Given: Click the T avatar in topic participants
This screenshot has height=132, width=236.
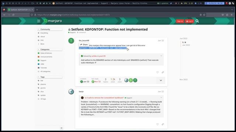Looking at the screenshot, I should click(x=135, y=80).
